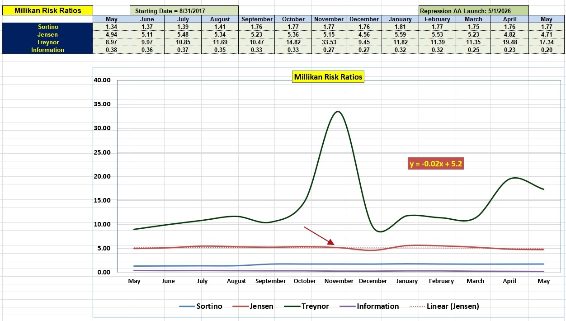Image resolution: width=566 pixels, height=321 pixels.
Task: Click the December column header
Action: 364,19
